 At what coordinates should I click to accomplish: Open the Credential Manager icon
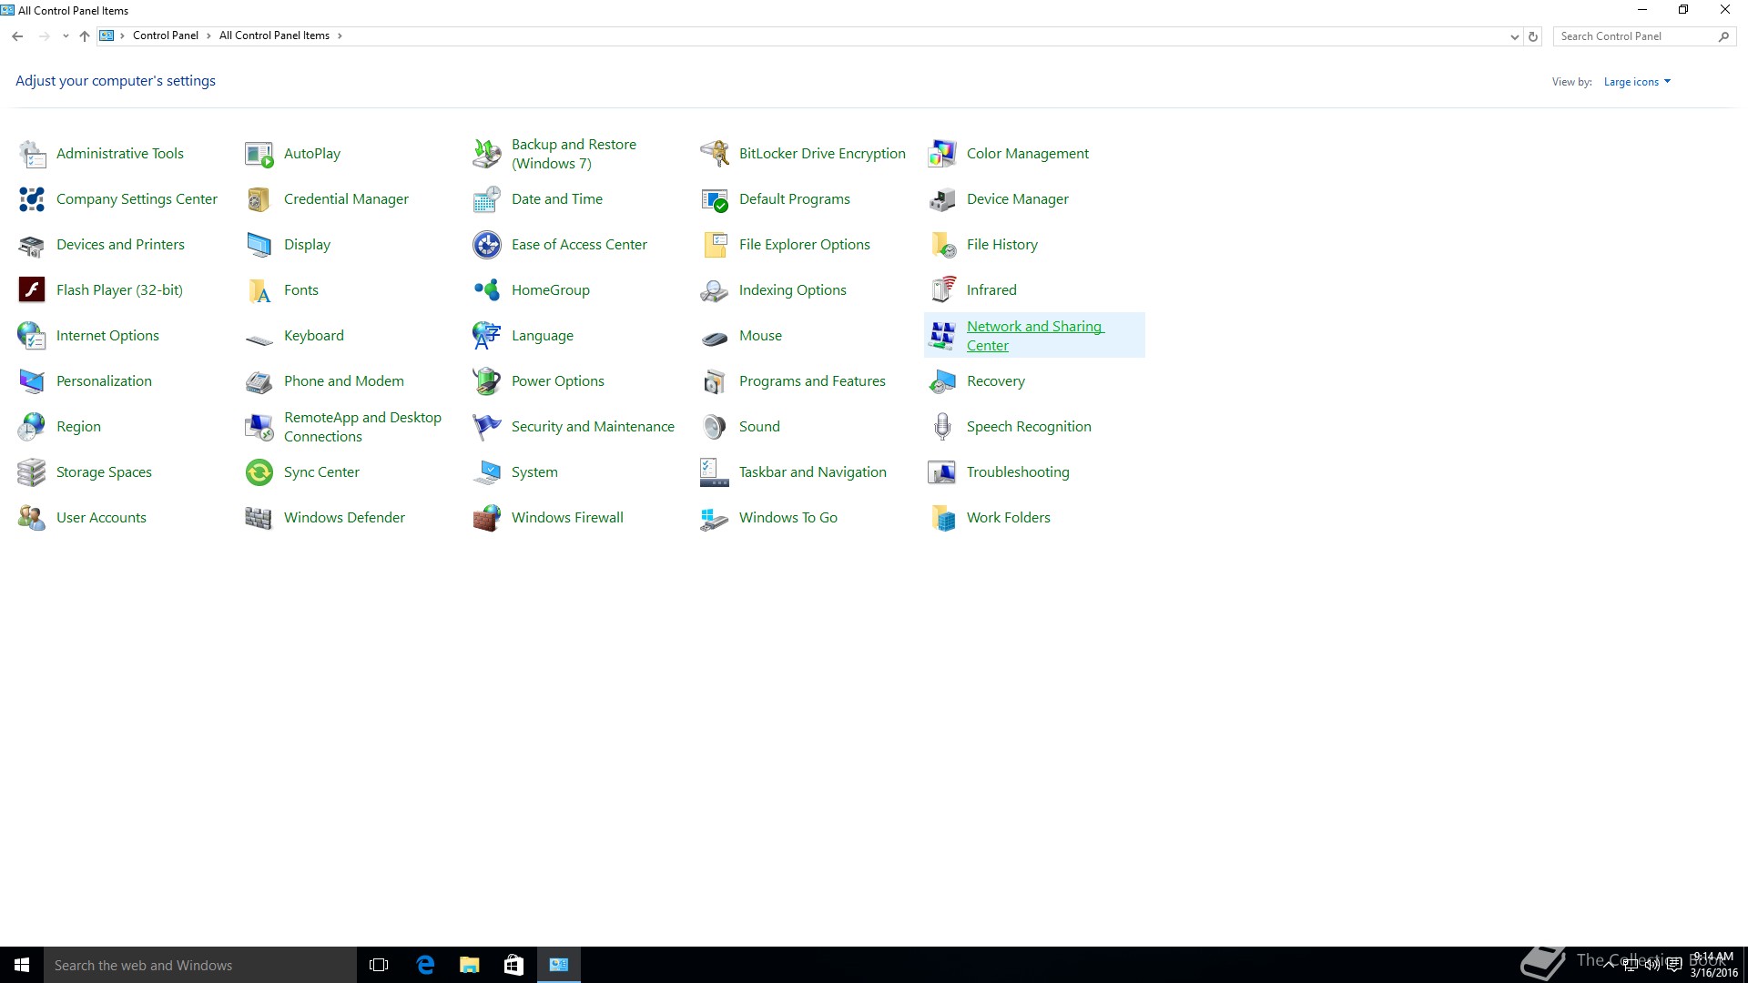(x=259, y=199)
